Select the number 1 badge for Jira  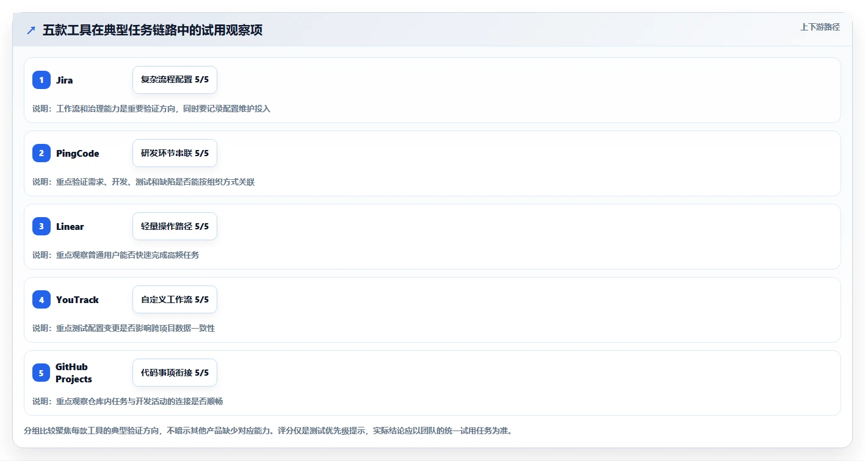coord(42,80)
